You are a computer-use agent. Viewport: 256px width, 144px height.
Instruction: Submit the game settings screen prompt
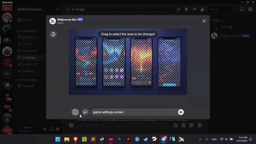tap(181, 112)
